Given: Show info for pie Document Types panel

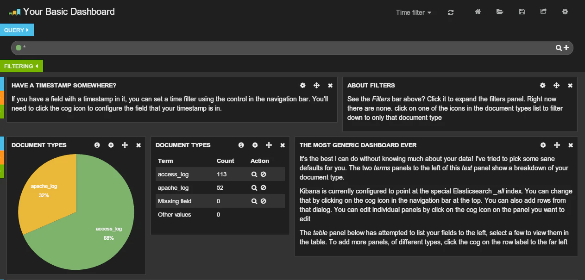Looking at the screenshot, I should [97, 145].
